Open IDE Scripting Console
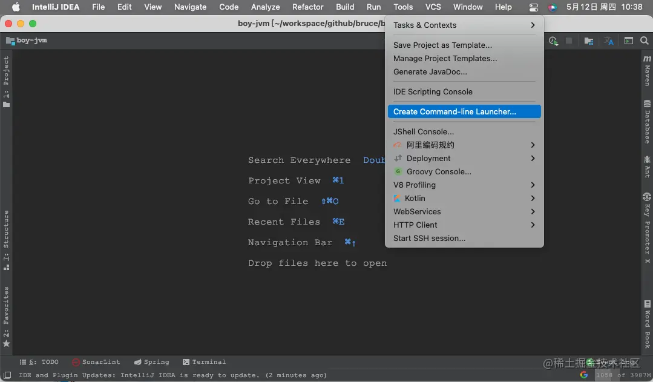Image resolution: width=653 pixels, height=382 pixels. tap(464, 91)
